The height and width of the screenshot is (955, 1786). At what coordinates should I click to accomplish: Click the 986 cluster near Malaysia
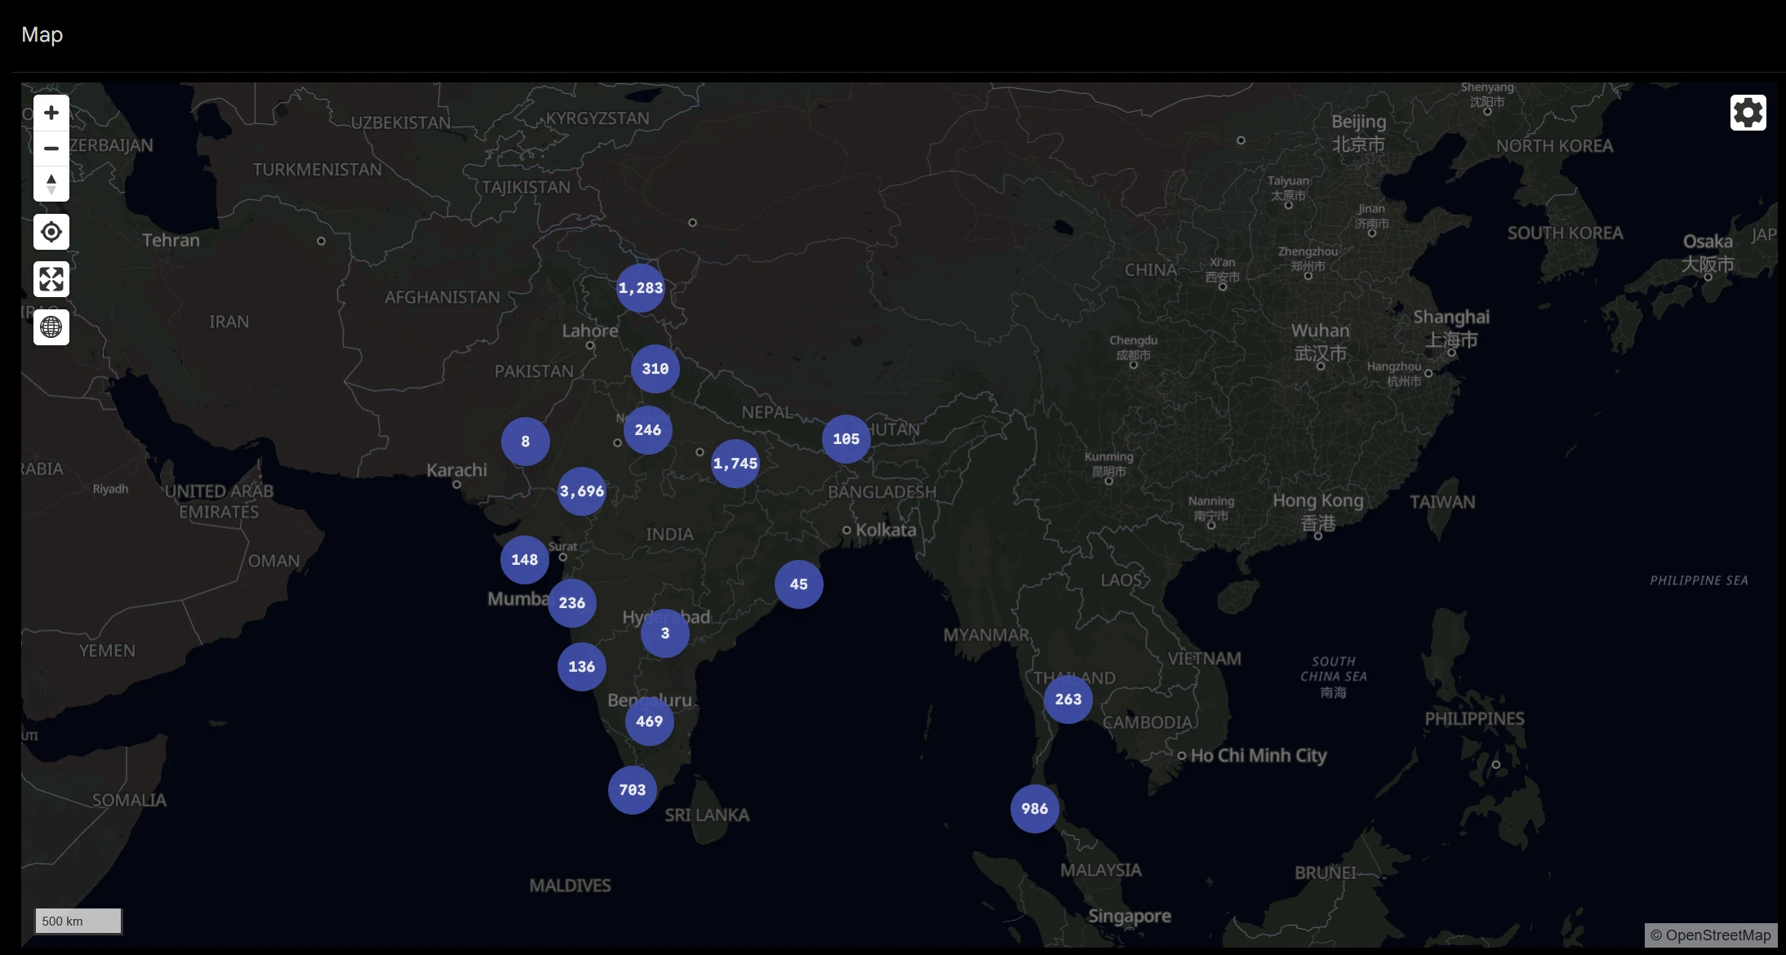(x=1035, y=809)
